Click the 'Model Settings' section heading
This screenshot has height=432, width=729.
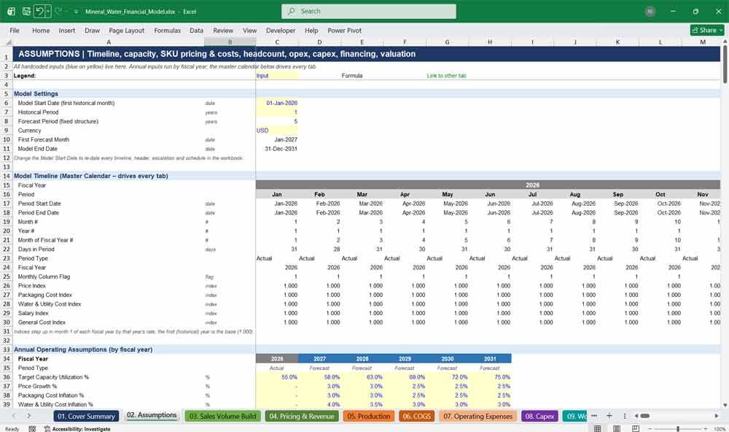[36, 93]
